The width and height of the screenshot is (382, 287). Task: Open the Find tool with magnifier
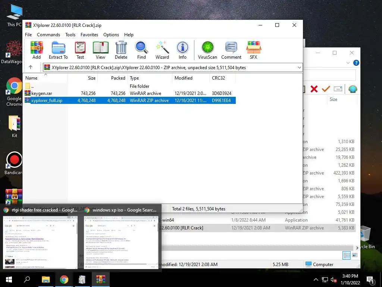tap(141, 50)
